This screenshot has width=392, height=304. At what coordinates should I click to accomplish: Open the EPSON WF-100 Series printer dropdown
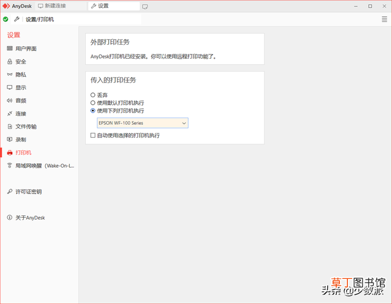[x=143, y=123]
